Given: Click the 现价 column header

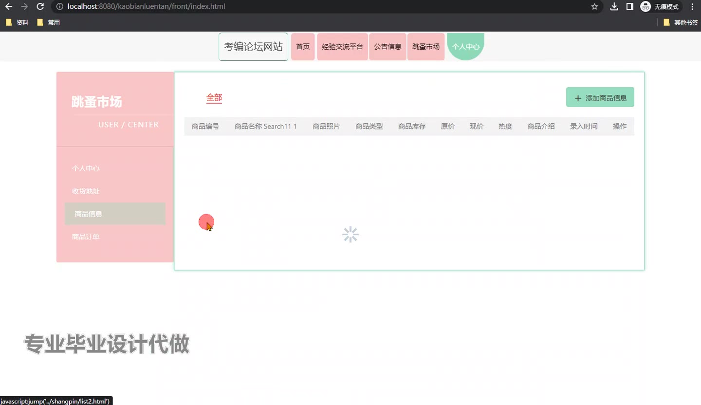Looking at the screenshot, I should click(477, 127).
